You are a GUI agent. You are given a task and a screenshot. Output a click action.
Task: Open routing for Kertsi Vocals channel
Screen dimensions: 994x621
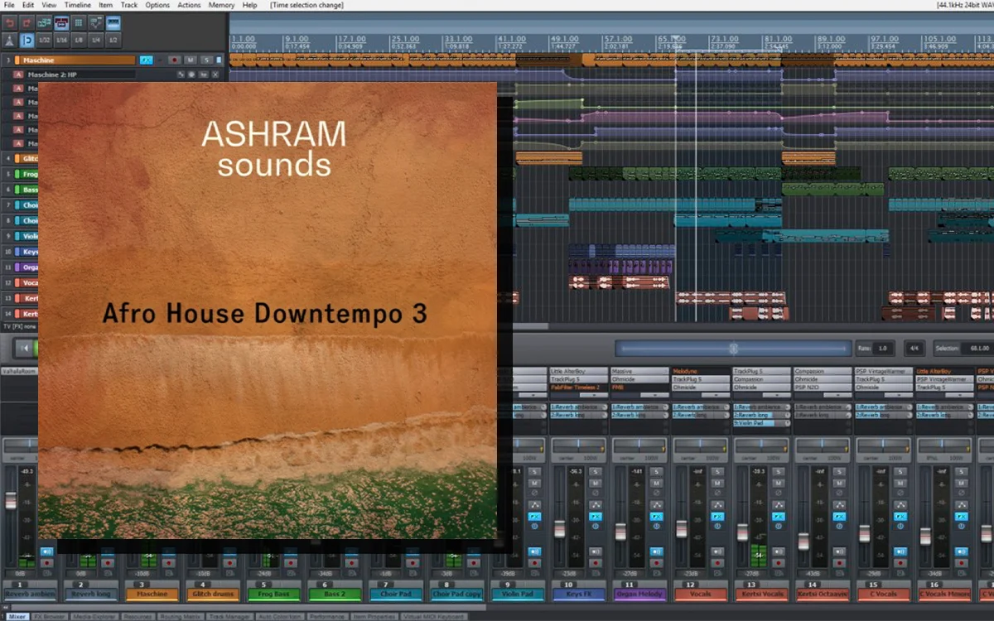coord(779,505)
